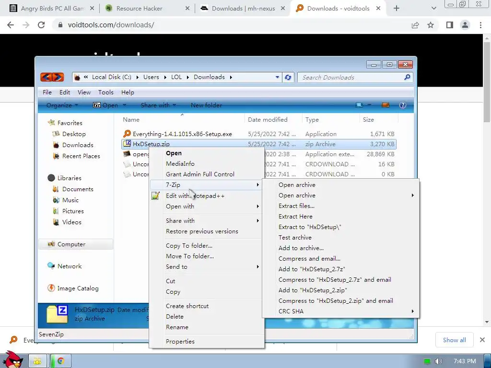Expand the CRC SHA submenu
The image size is (491, 368).
point(412,311)
